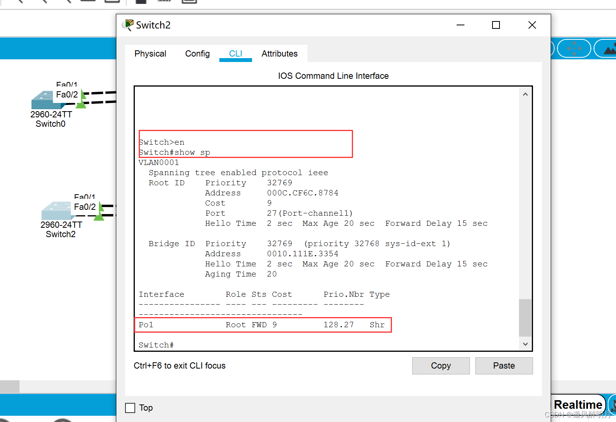Click the Bridge address 0010.111E.3354

302,254
